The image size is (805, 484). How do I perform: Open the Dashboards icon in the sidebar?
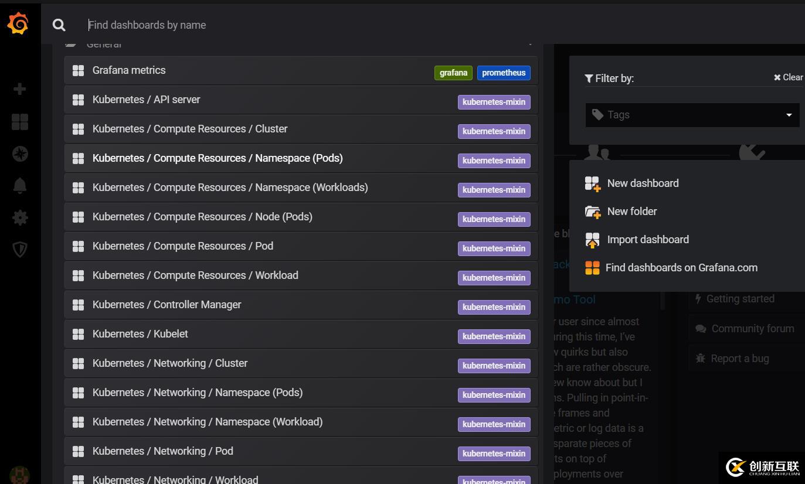click(20, 122)
